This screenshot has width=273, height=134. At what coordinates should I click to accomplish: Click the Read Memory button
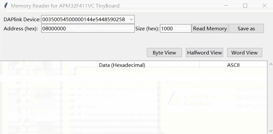click(x=210, y=29)
